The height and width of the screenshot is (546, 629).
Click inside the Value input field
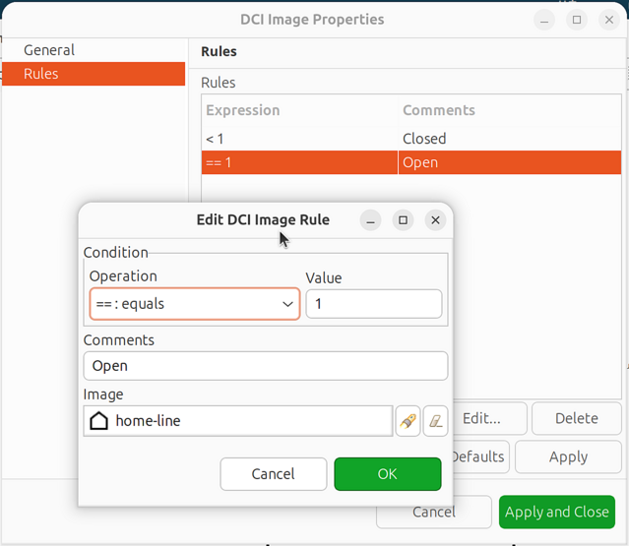tap(373, 304)
